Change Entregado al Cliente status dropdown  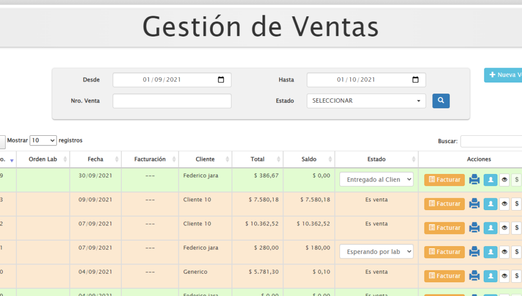pyautogui.click(x=376, y=180)
